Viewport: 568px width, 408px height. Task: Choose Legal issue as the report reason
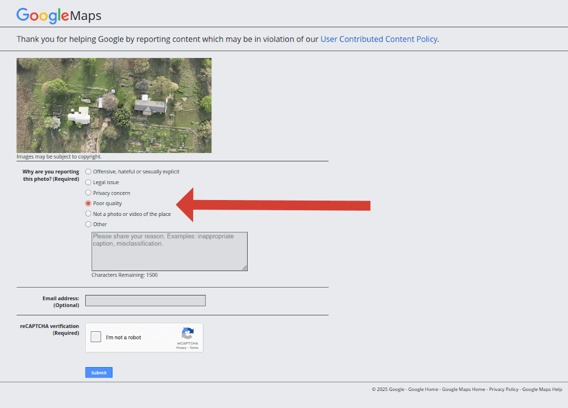(x=88, y=182)
